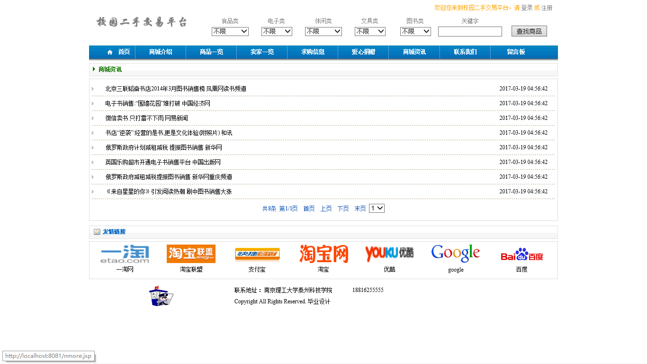
Task: Open the page number selector dropdown
Action: tap(377, 208)
